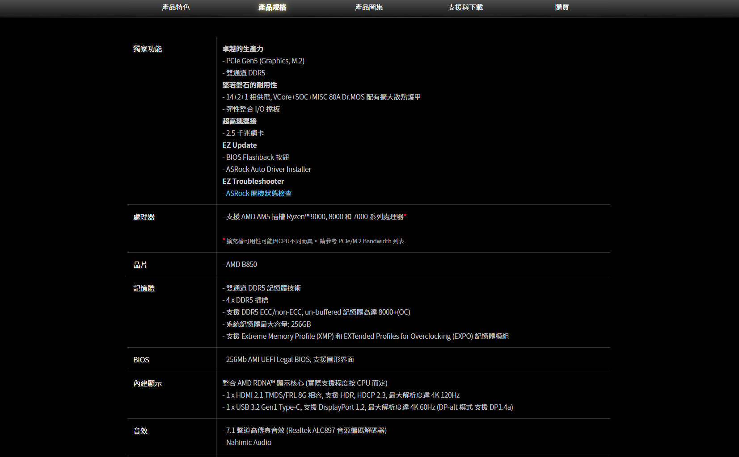Go to the 購買 tab

point(562,8)
